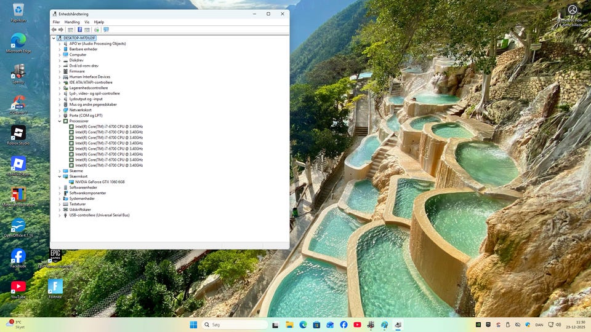Expand the Tastaturer category arrow
591x332 pixels.
(60, 204)
